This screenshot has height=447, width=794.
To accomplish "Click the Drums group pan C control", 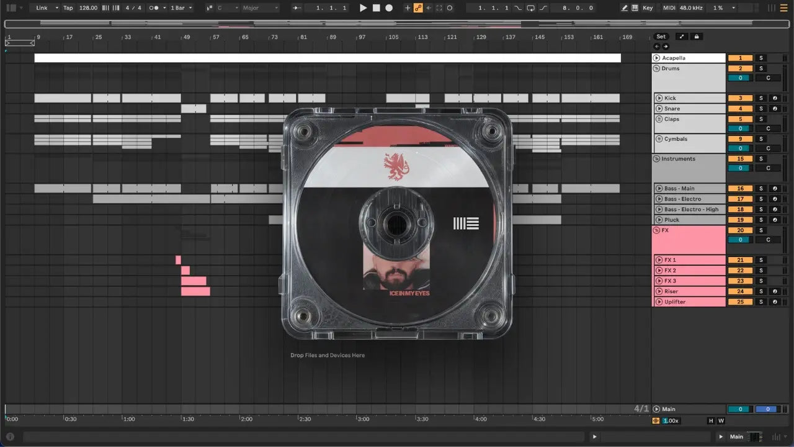I will [768, 78].
